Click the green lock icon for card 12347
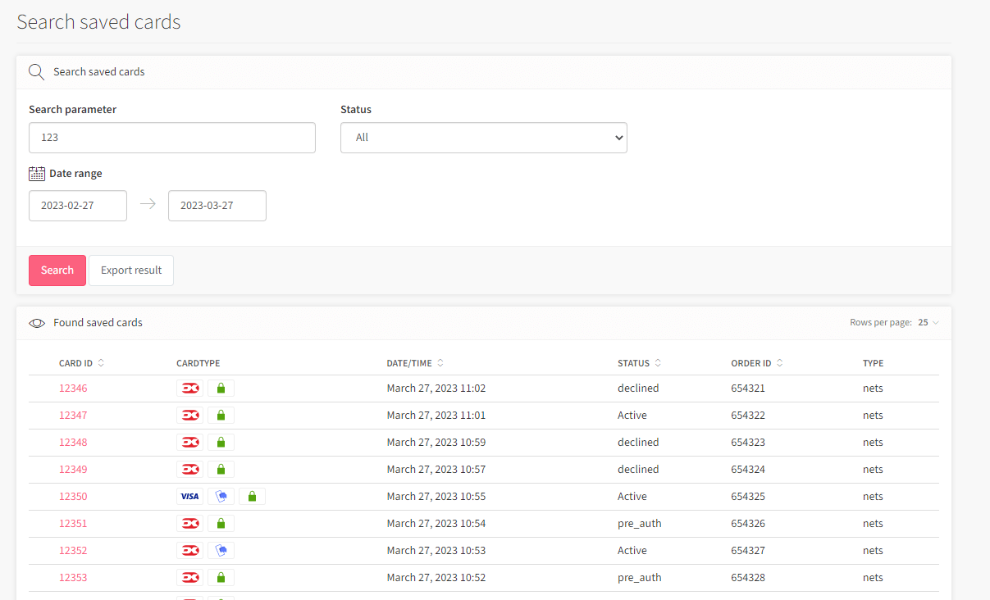 221,415
